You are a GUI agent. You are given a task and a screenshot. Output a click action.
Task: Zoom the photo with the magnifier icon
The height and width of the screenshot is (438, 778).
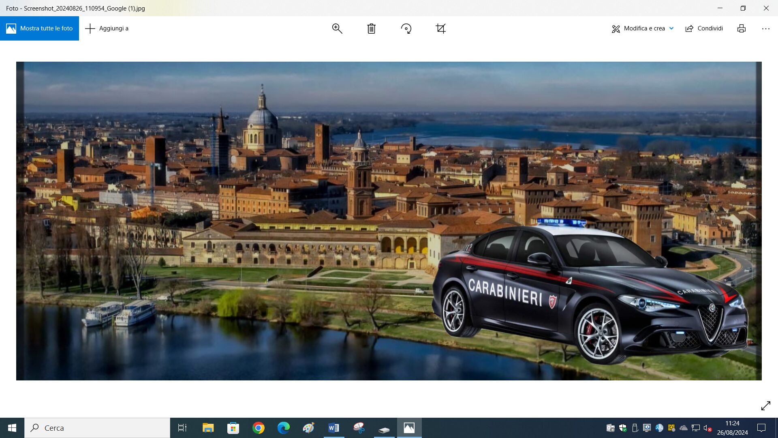pyautogui.click(x=337, y=28)
